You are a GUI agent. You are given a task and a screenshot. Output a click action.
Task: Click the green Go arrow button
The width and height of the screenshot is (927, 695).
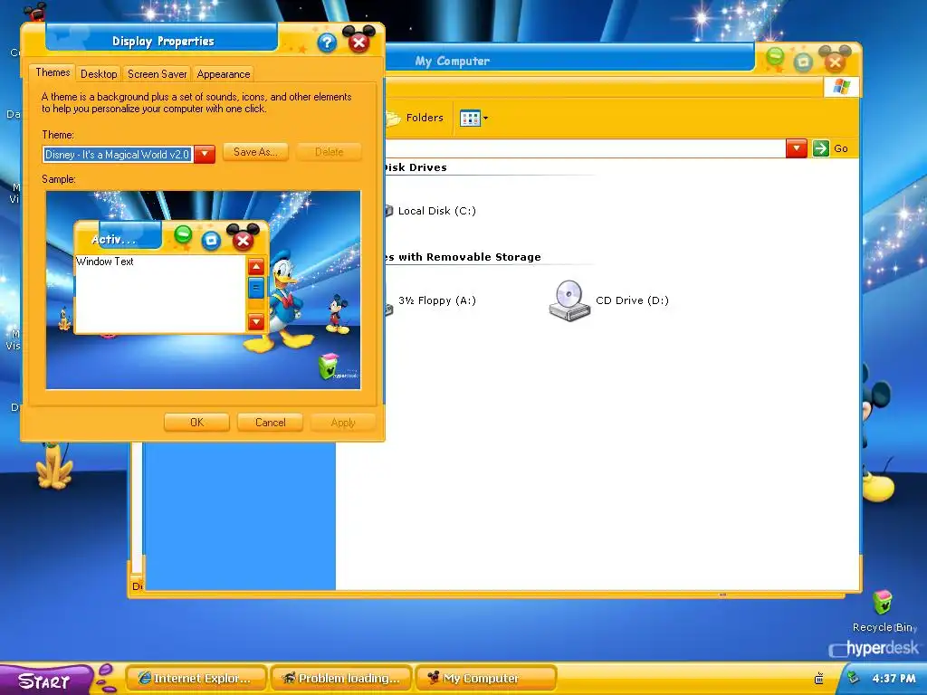pos(820,148)
